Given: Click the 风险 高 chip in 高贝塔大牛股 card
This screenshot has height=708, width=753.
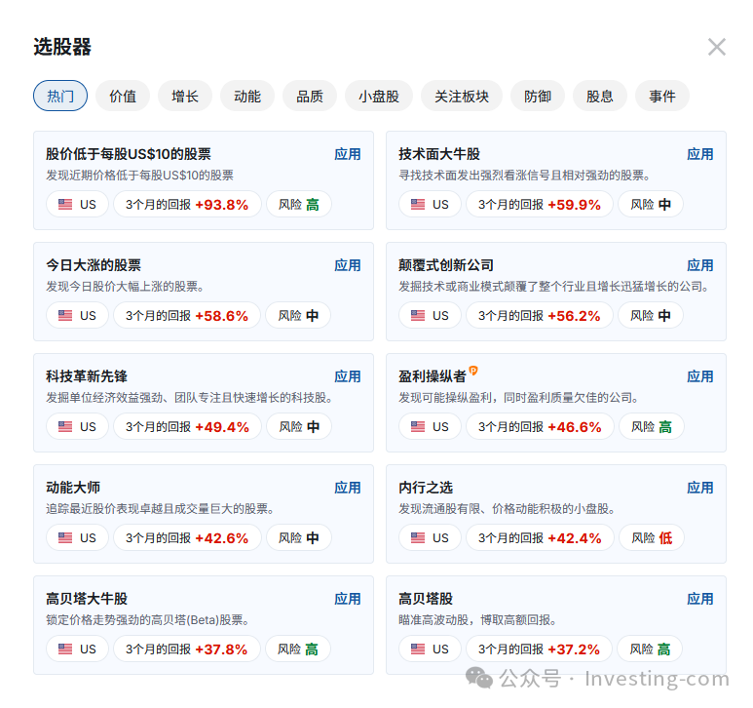Looking at the screenshot, I should coord(298,649).
